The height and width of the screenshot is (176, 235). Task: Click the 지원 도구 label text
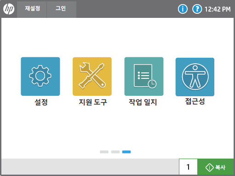click(x=93, y=102)
